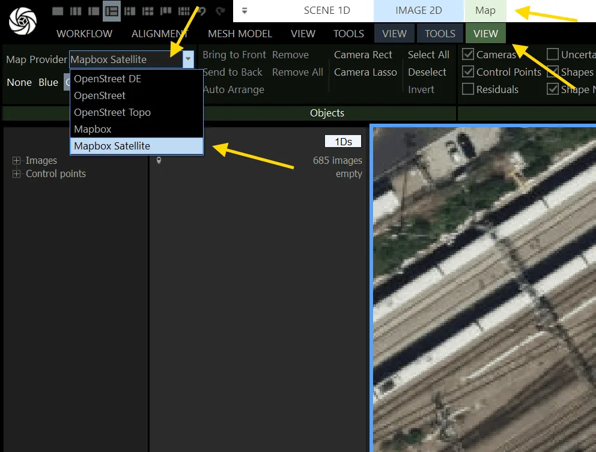Click the '685 images' count text
Screen dimensions: 596x452
[338, 161]
